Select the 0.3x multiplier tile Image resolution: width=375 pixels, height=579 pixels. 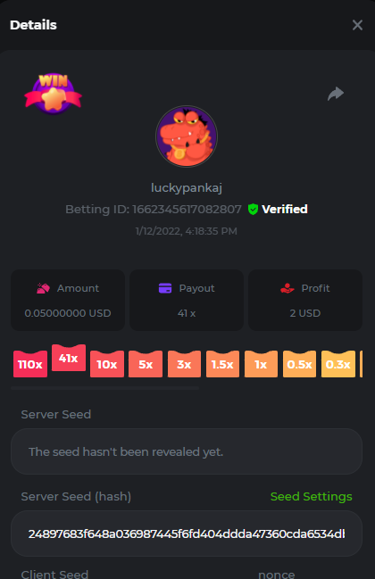(x=338, y=364)
